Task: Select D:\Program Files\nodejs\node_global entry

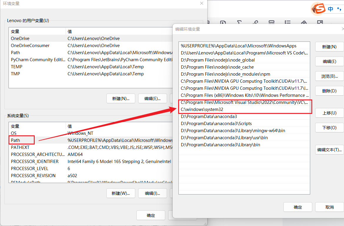Action: click(244, 60)
